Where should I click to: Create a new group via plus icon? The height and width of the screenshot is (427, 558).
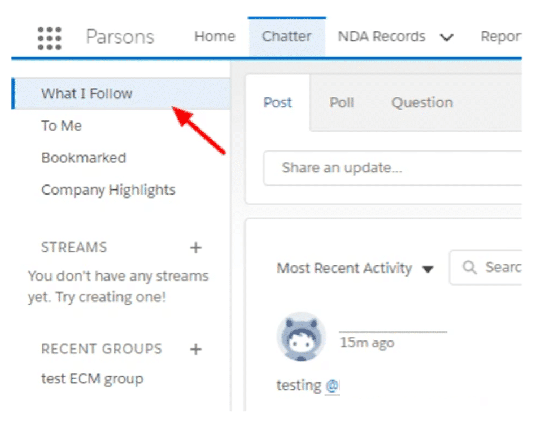(195, 349)
